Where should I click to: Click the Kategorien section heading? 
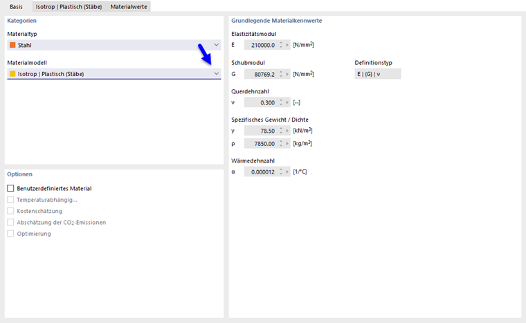pyautogui.click(x=22, y=21)
